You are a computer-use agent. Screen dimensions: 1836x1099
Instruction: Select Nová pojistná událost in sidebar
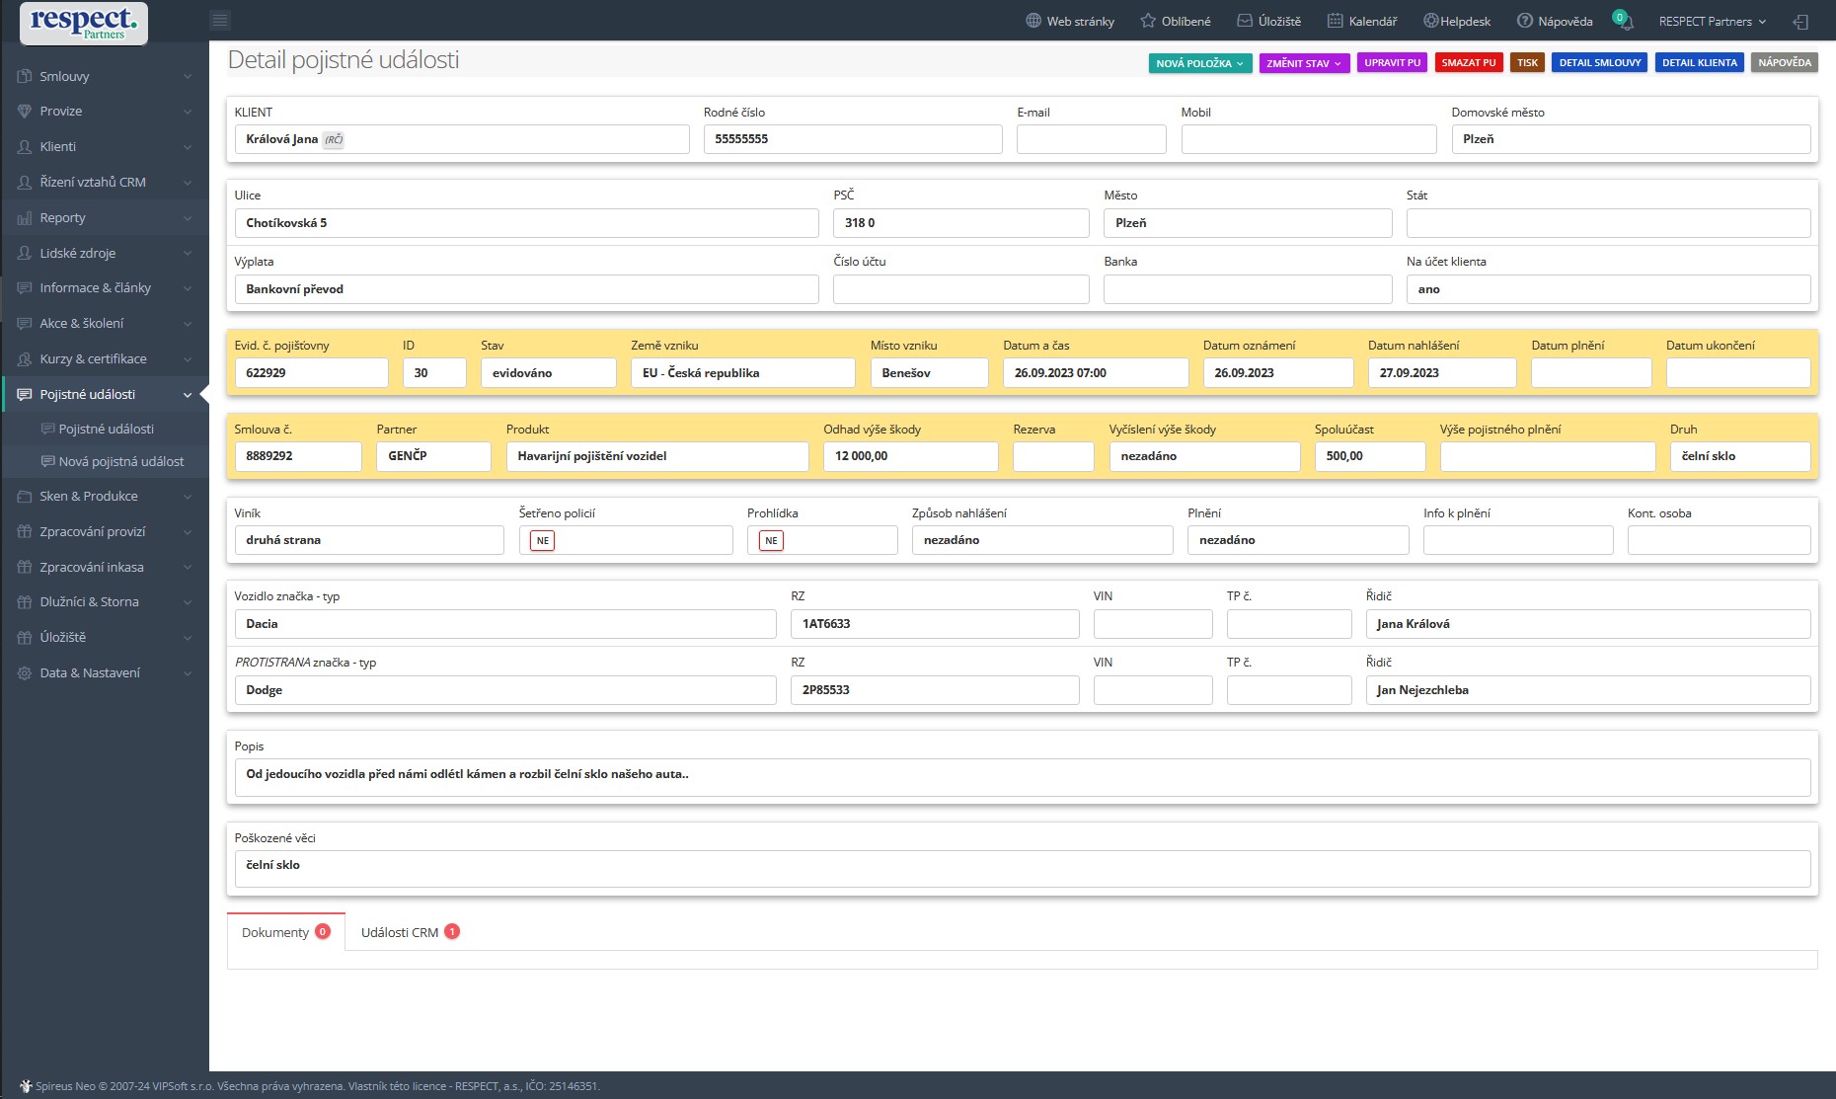[120, 461]
